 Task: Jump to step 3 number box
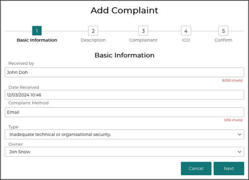(143, 31)
